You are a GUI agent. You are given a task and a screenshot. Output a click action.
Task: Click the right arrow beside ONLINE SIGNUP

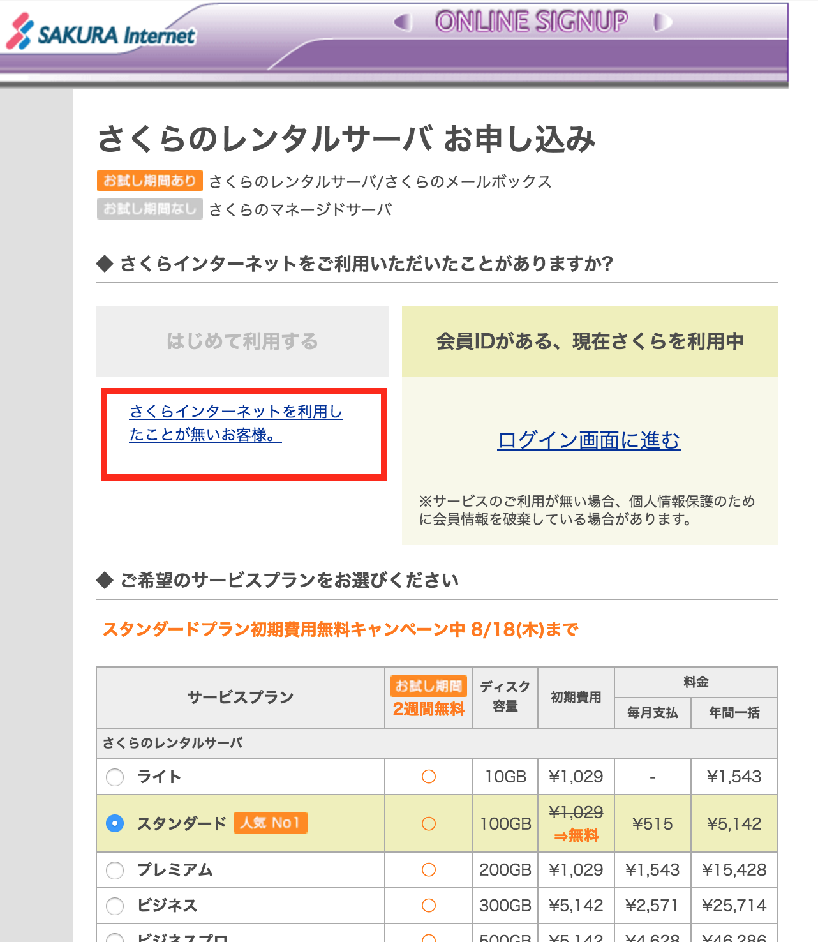(663, 22)
